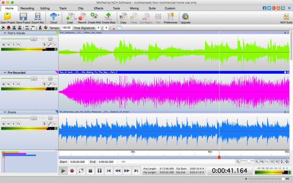Open Preferences from the toolbar

(x=171, y=17)
